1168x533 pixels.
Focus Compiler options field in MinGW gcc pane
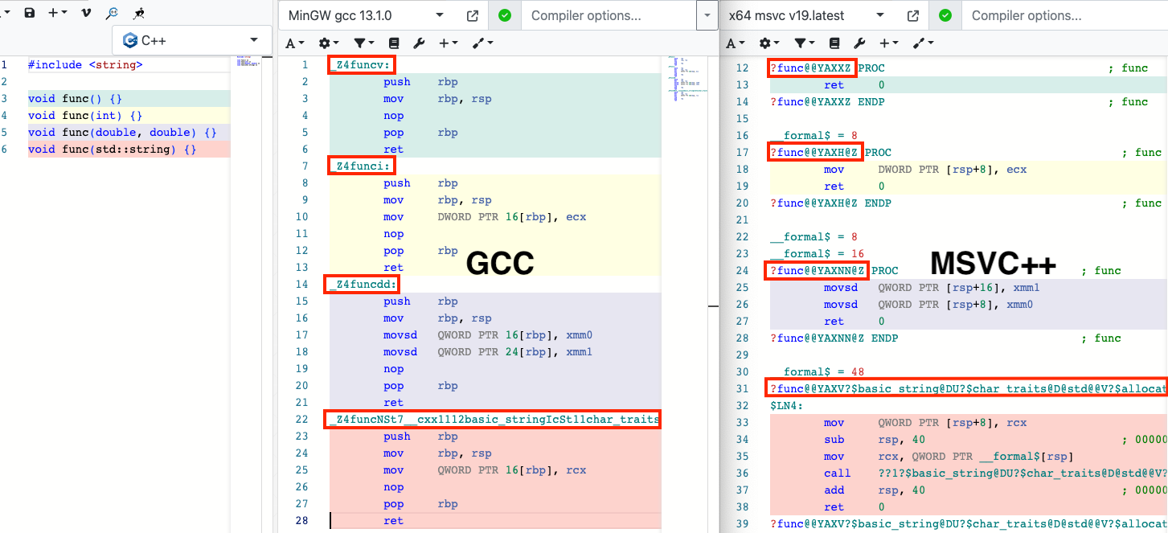tap(609, 15)
